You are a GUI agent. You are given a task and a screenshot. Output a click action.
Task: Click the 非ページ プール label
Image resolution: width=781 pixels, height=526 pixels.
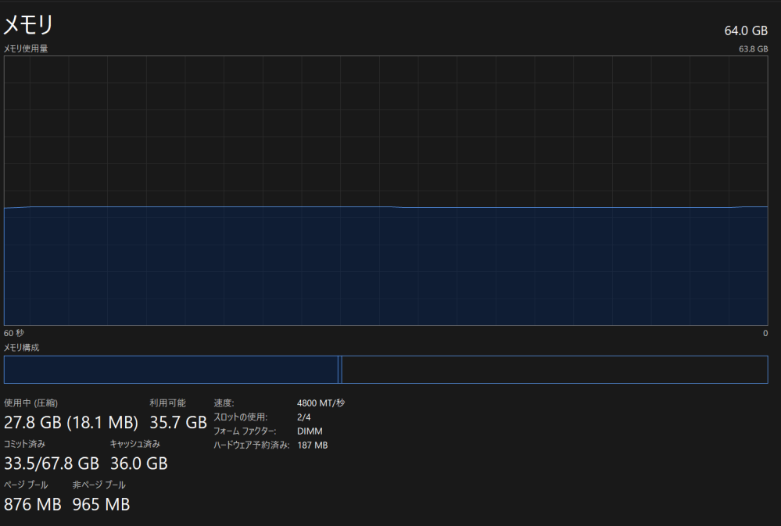pyautogui.click(x=99, y=485)
